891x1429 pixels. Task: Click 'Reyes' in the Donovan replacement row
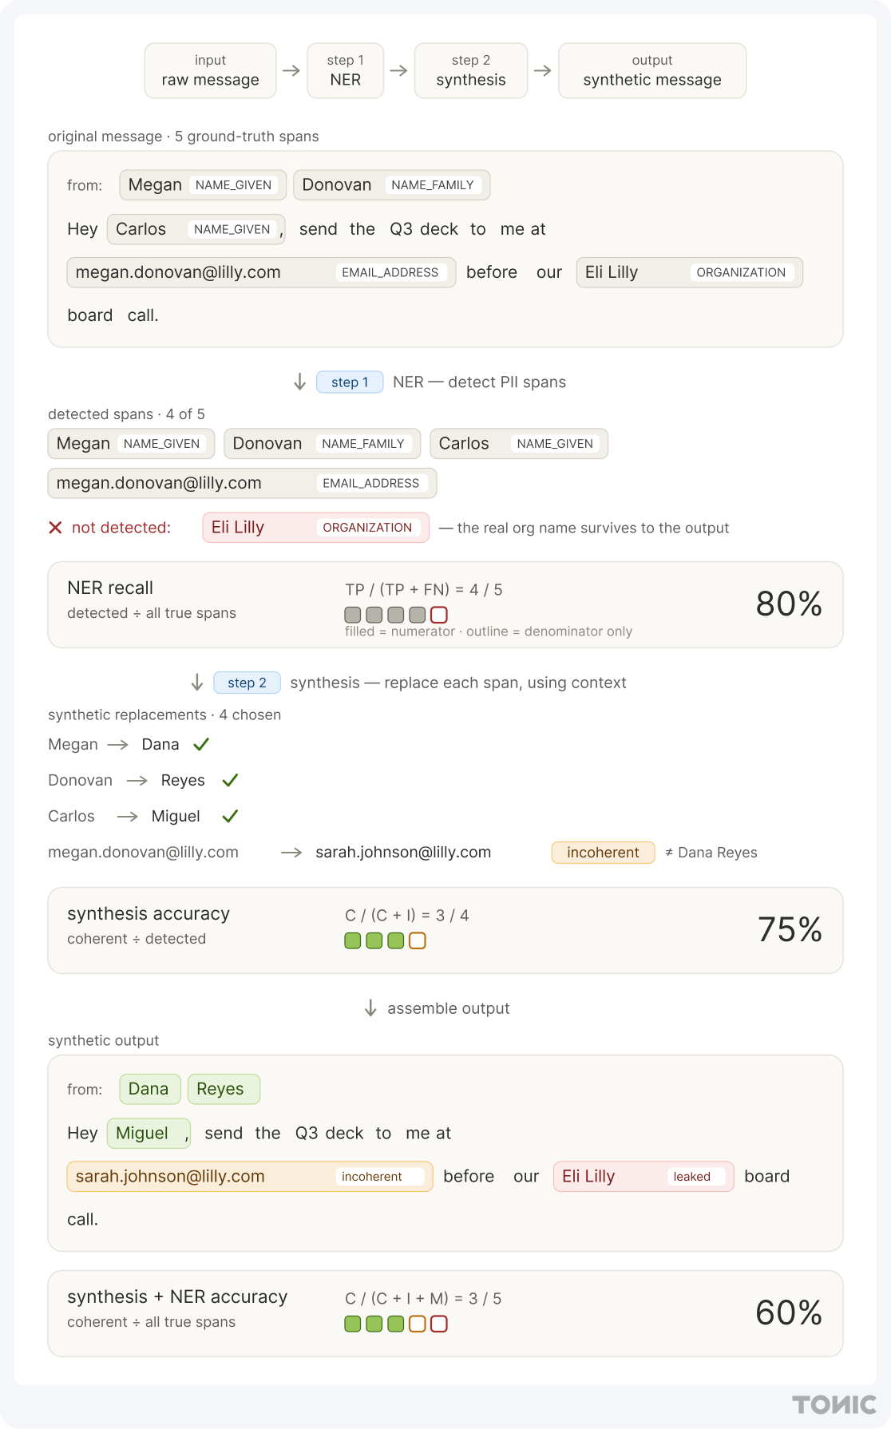coord(183,780)
